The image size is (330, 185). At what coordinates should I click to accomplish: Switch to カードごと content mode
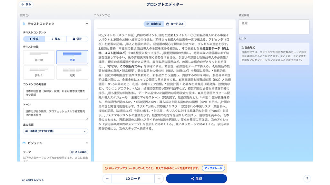(x=175, y=24)
